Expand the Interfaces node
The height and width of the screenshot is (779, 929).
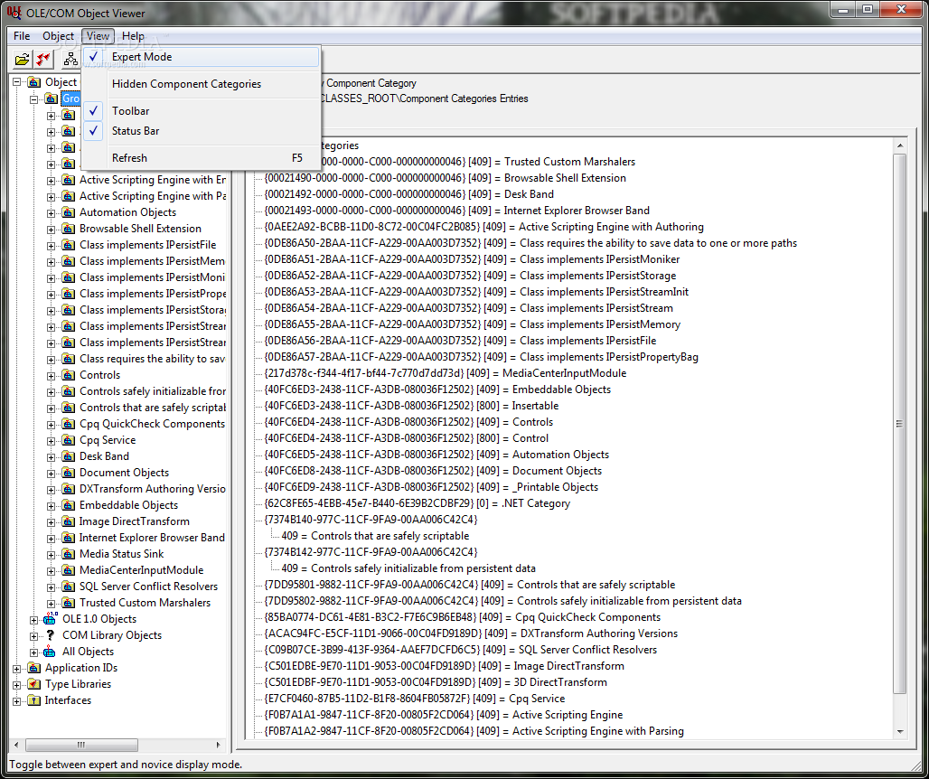pos(17,700)
